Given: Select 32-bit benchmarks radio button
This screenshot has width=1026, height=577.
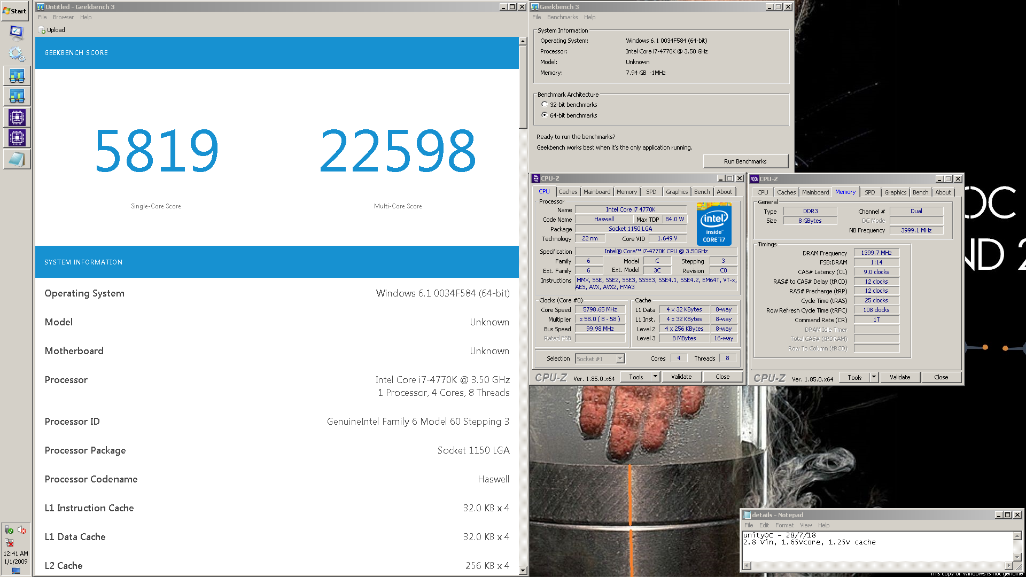Looking at the screenshot, I should (544, 104).
